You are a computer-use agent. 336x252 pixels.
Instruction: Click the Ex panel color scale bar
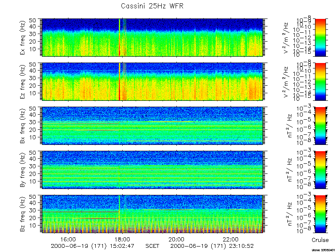(x=320, y=37)
